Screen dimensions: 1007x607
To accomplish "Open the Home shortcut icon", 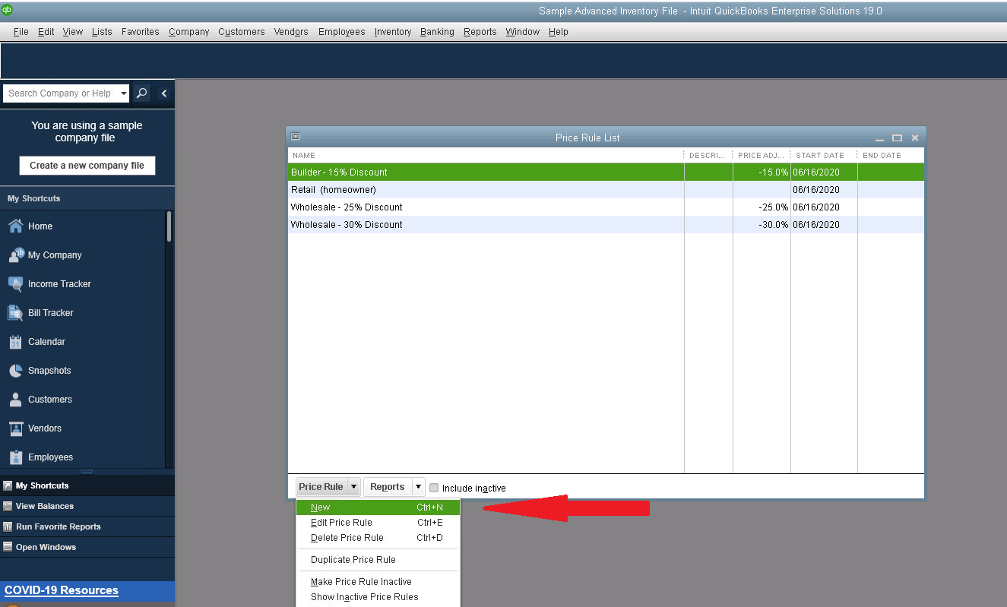I will click(x=15, y=226).
